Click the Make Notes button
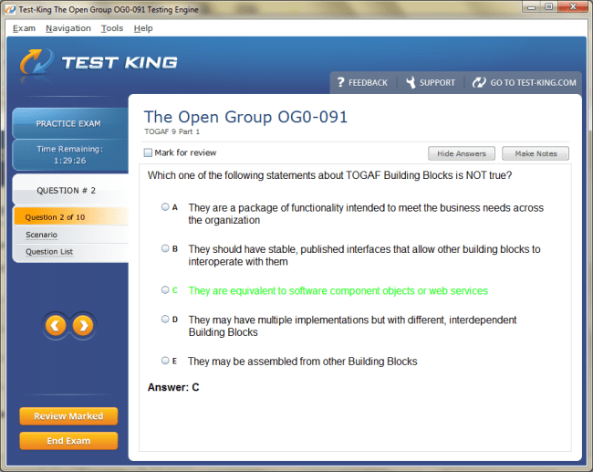593x472 pixels. coord(536,153)
